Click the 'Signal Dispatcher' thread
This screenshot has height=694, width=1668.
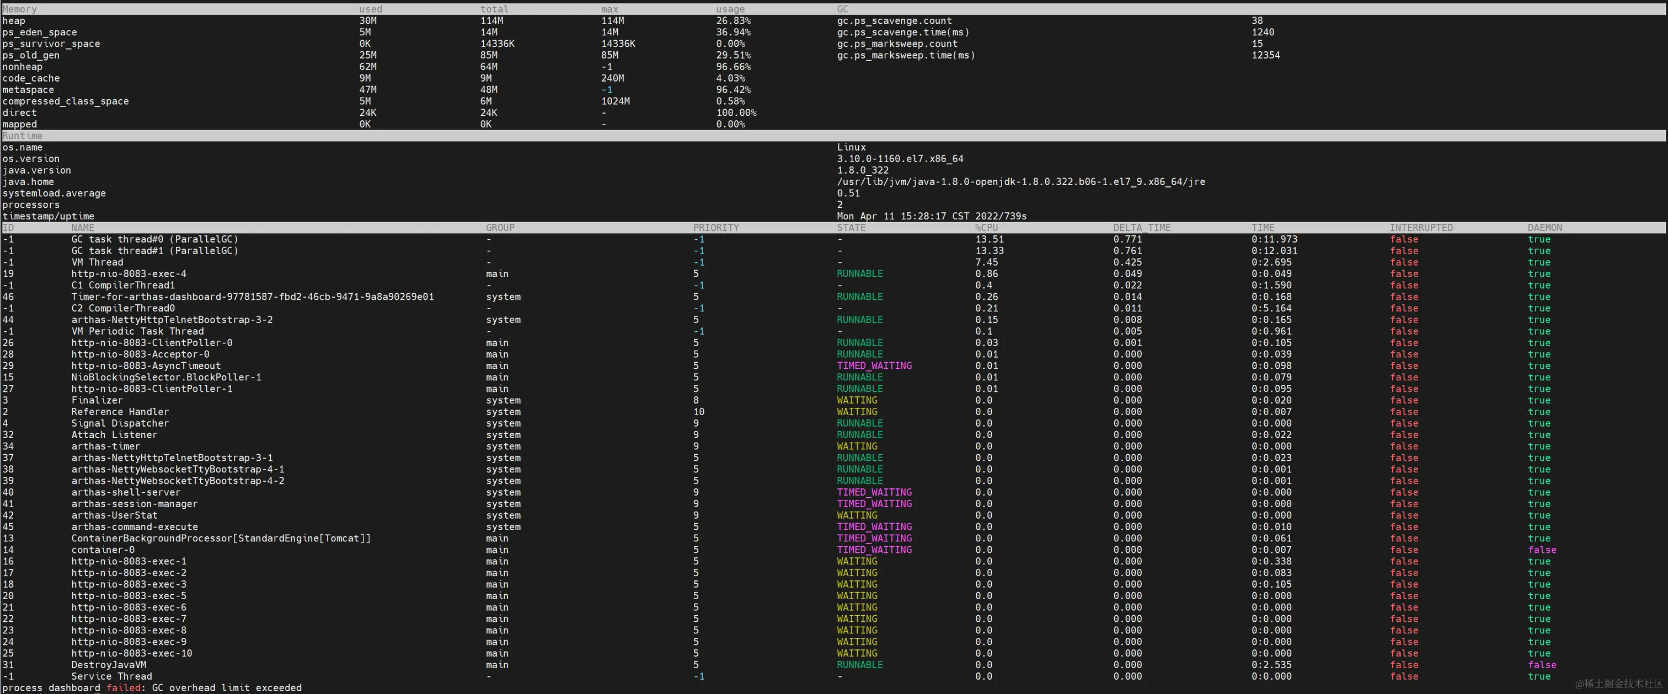point(120,423)
